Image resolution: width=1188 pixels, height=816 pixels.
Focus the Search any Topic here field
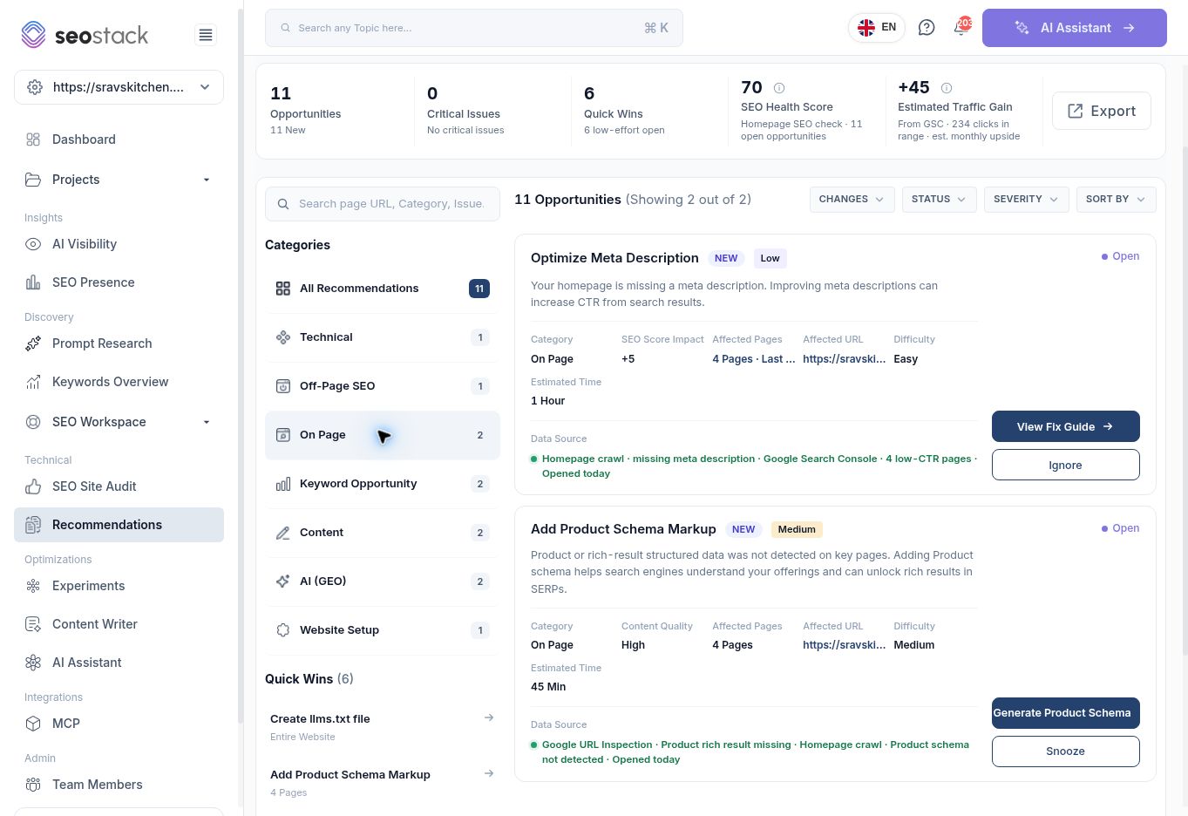(473, 28)
